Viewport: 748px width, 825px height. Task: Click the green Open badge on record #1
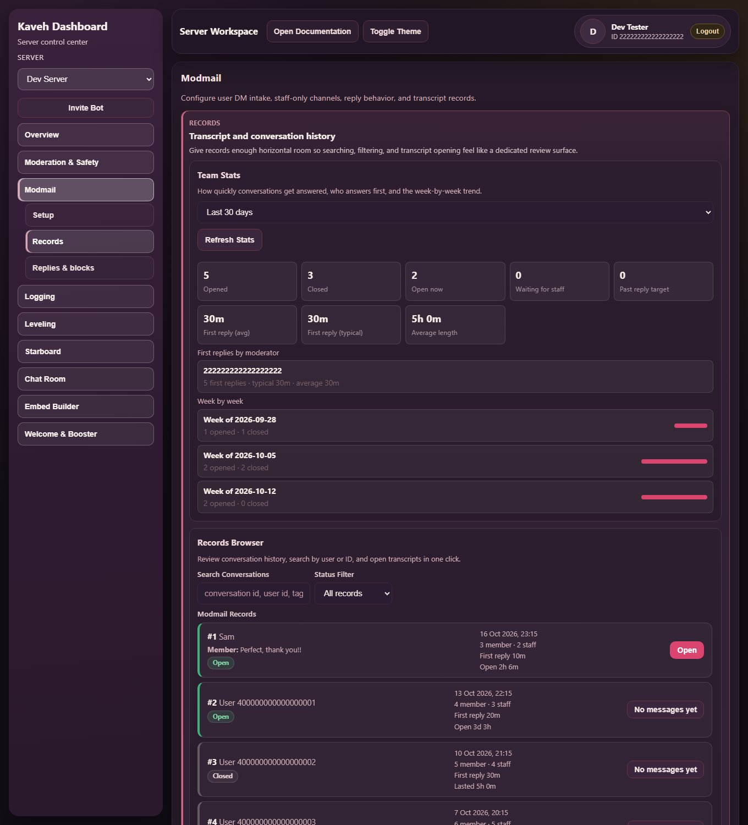[221, 663]
